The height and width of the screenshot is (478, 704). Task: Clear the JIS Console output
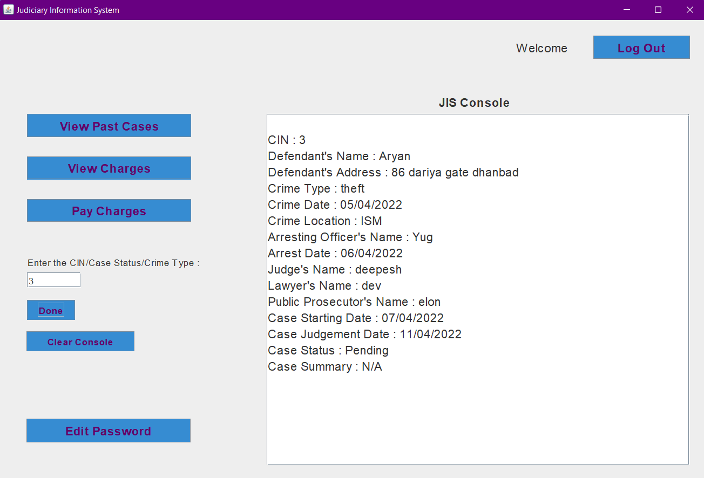coord(80,342)
